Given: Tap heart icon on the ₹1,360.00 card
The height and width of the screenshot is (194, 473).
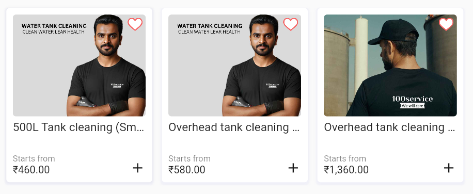Looking at the screenshot, I should click(446, 24).
